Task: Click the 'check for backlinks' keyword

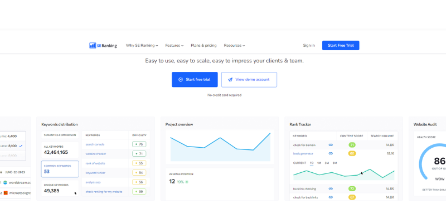Action: point(305,197)
